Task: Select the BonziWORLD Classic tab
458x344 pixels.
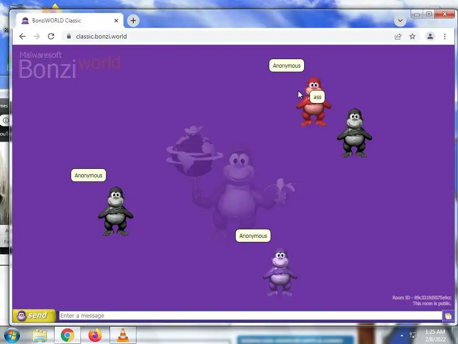Action: pyautogui.click(x=69, y=21)
